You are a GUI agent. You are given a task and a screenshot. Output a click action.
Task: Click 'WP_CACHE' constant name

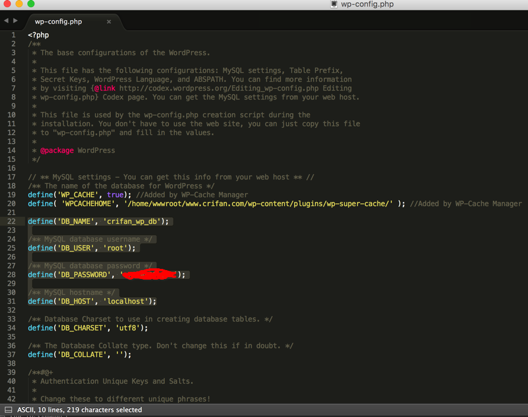pyautogui.click(x=78, y=195)
